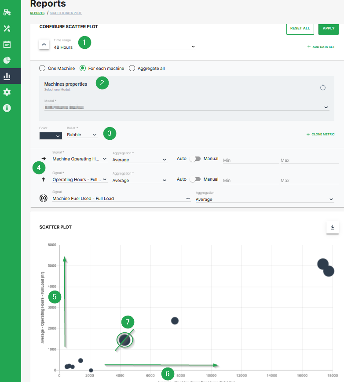Open the tractor machines sidebar icon
The image size is (344, 382).
[7, 12]
